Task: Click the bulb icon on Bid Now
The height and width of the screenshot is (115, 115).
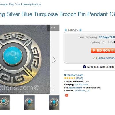Action: [x=94, y=51]
